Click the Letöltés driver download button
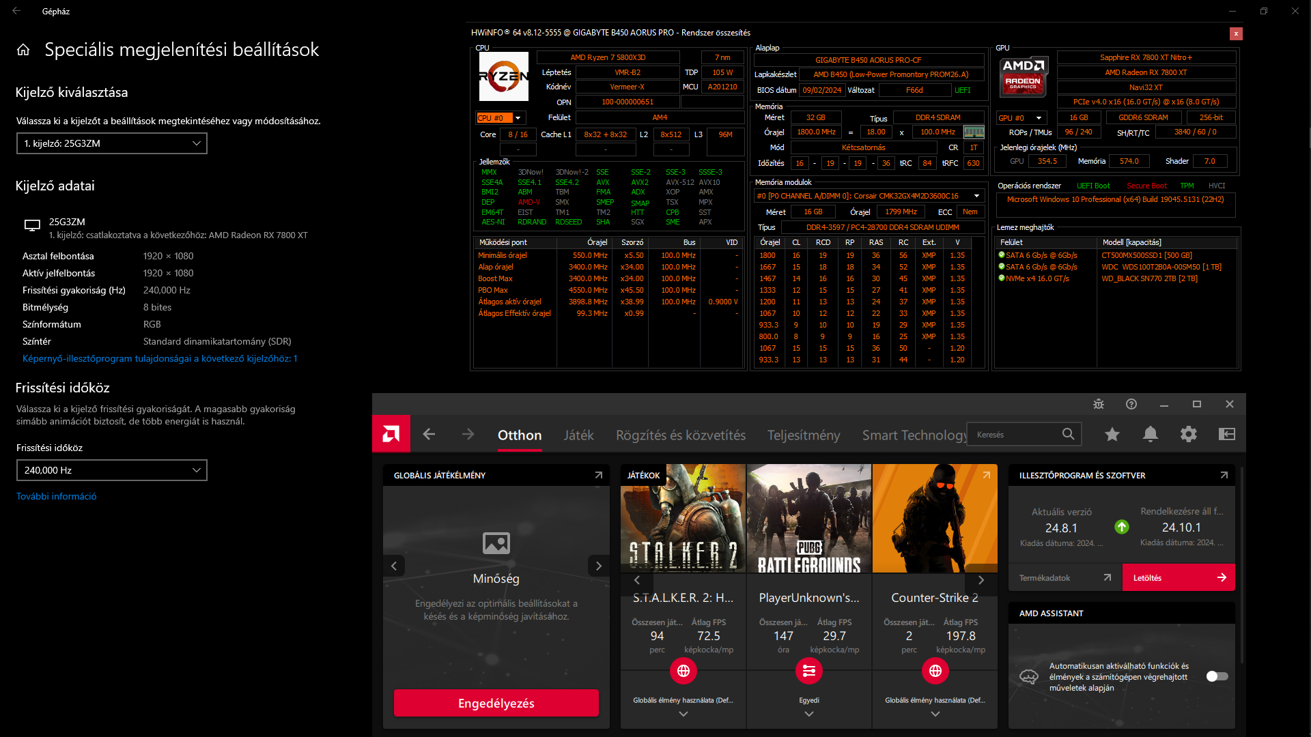 (x=1179, y=577)
